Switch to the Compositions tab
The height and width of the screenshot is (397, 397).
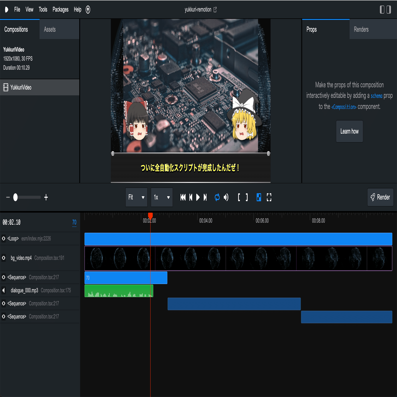pos(20,29)
